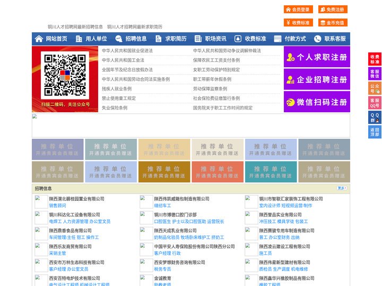The height and width of the screenshot is (286, 382).
Task: Open 中华人民共和国工会法 link
Action: pos(123,60)
